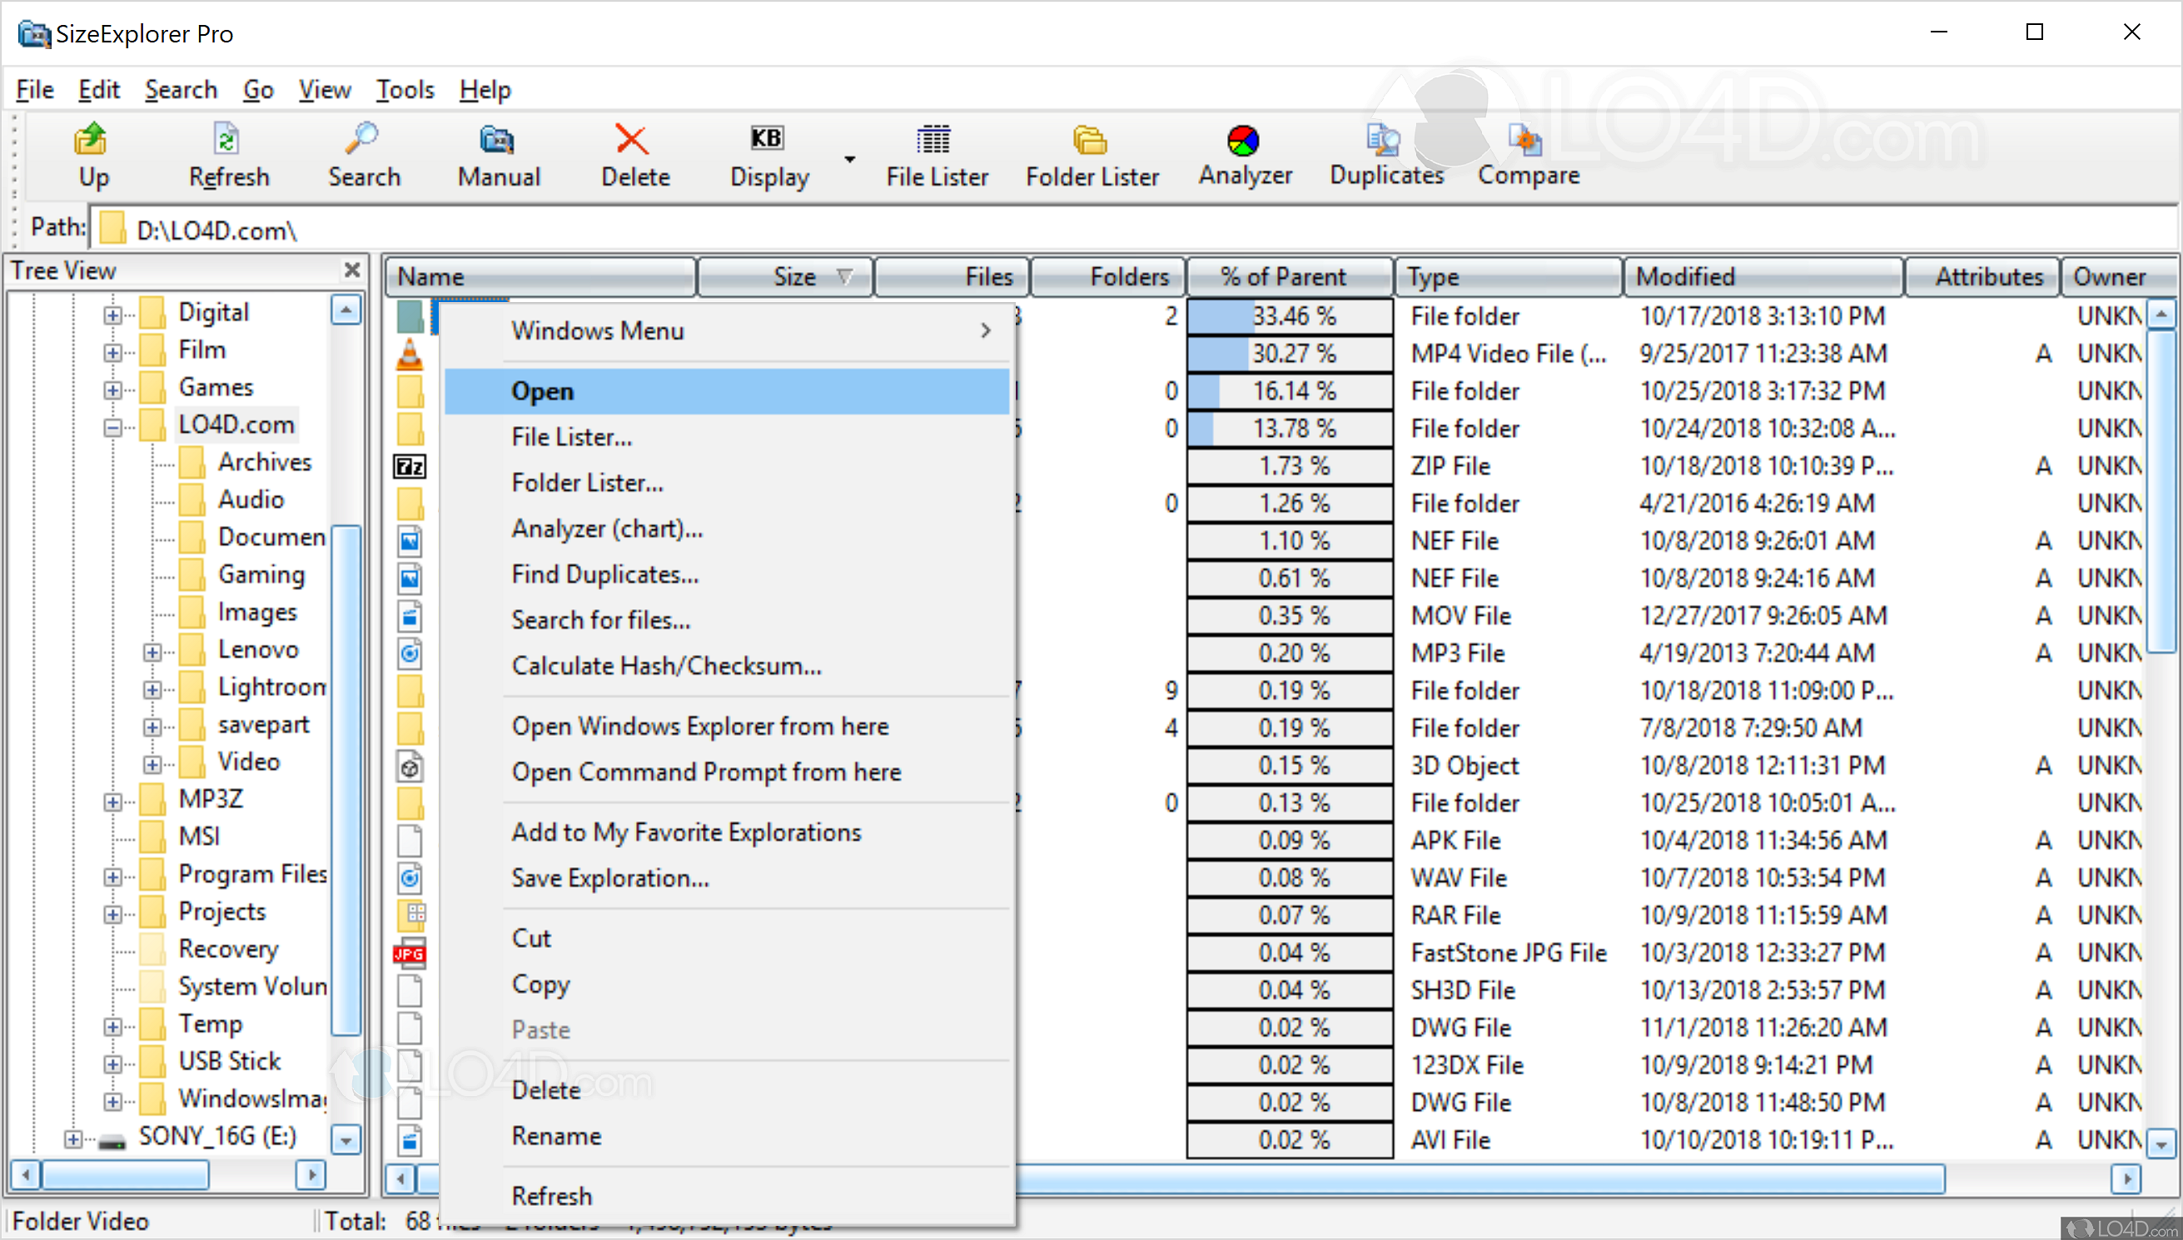Click the 7z archive file icon

coord(410,467)
